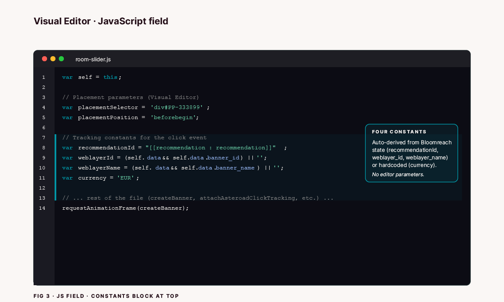Click the red close dot of the code window

[45, 59]
